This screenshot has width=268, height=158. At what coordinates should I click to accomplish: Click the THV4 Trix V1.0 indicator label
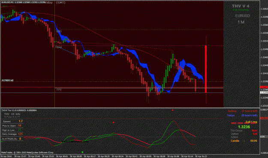pos(19,110)
